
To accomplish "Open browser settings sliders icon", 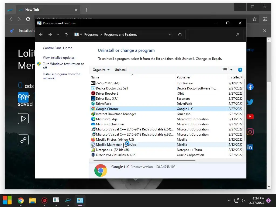I will [x=265, y=19].
